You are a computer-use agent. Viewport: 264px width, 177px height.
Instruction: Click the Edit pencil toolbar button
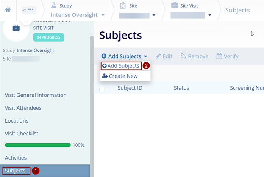point(164,56)
